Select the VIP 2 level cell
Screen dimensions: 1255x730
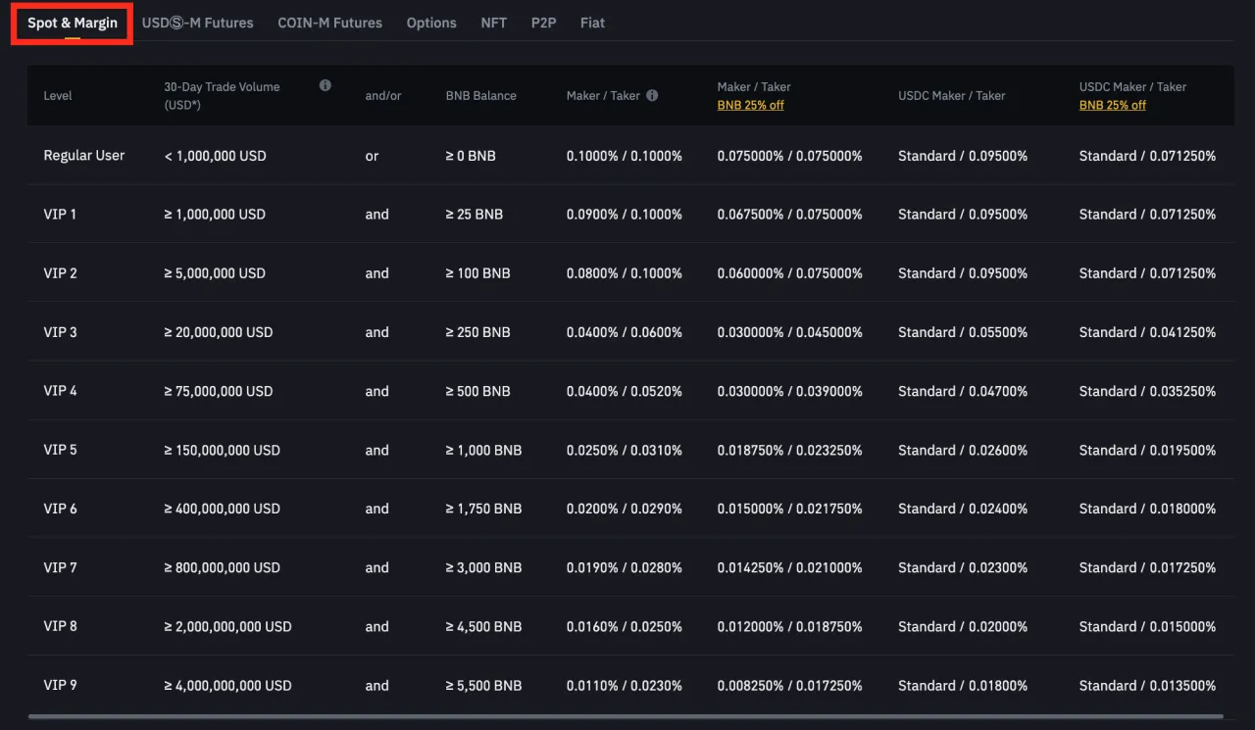tap(61, 273)
